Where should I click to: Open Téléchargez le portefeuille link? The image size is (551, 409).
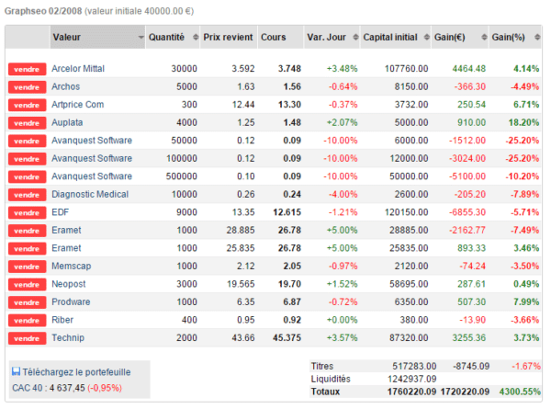76,372
